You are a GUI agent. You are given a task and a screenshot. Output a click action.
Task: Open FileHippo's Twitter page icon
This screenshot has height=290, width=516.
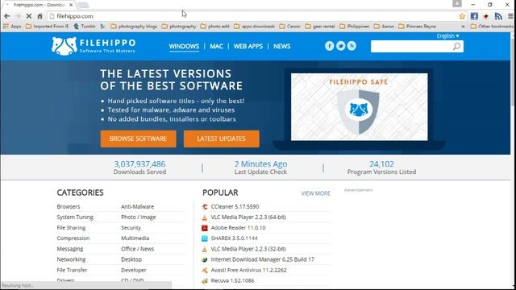click(x=340, y=46)
